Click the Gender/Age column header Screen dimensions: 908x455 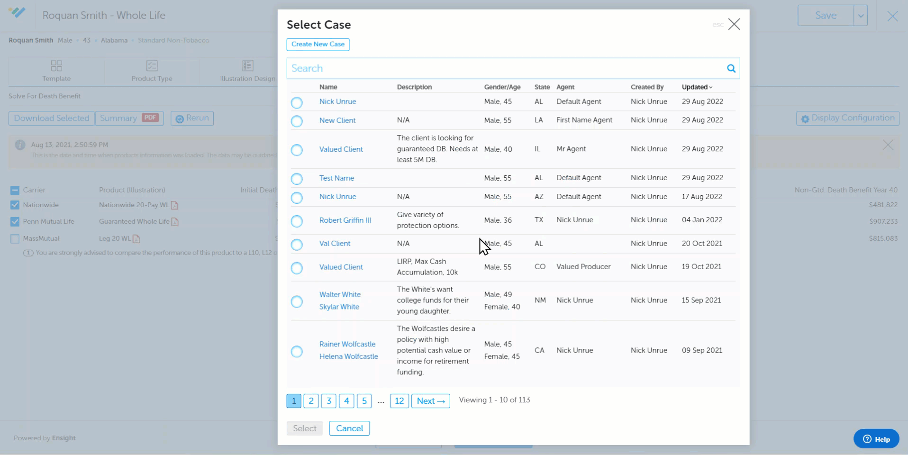click(x=502, y=87)
